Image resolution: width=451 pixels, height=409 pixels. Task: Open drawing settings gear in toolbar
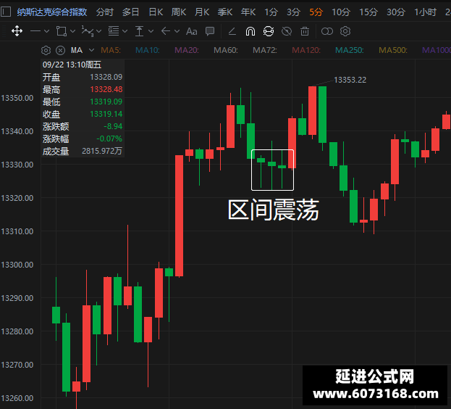click(345, 31)
